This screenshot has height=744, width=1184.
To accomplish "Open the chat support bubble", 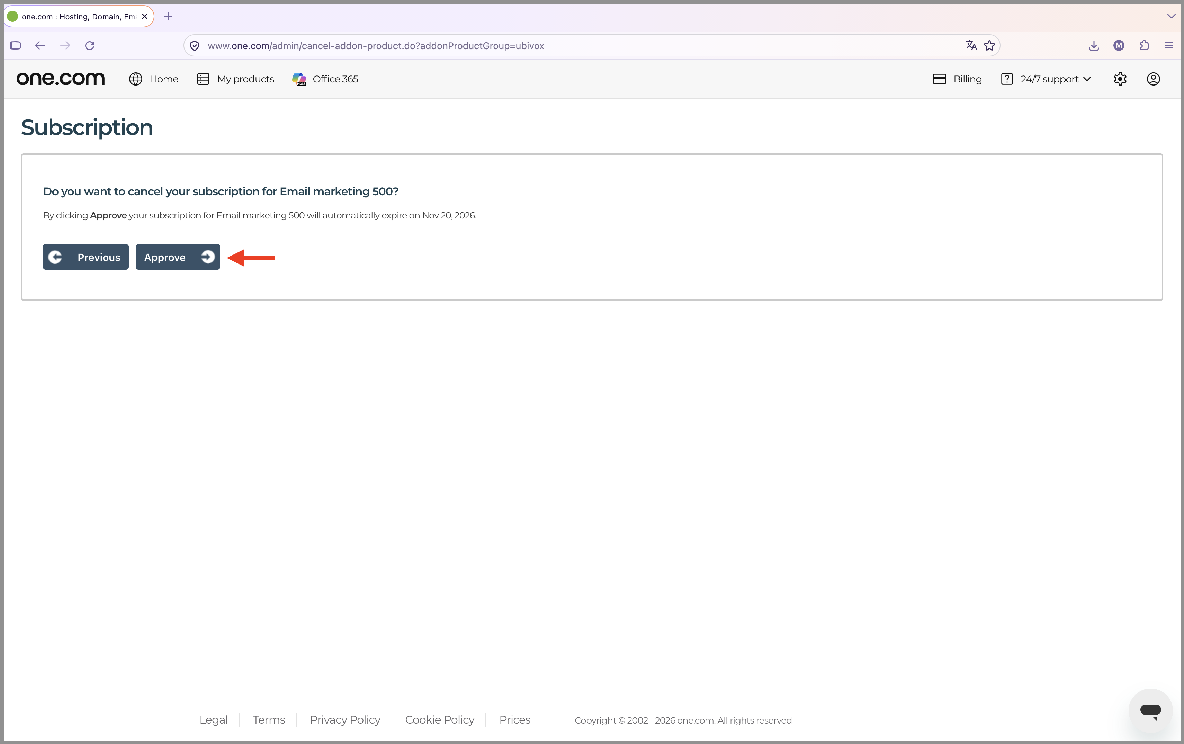I will (1150, 710).
